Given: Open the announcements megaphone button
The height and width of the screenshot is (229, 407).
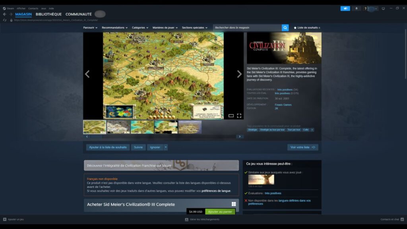Looking at the screenshot, I should [345, 9].
